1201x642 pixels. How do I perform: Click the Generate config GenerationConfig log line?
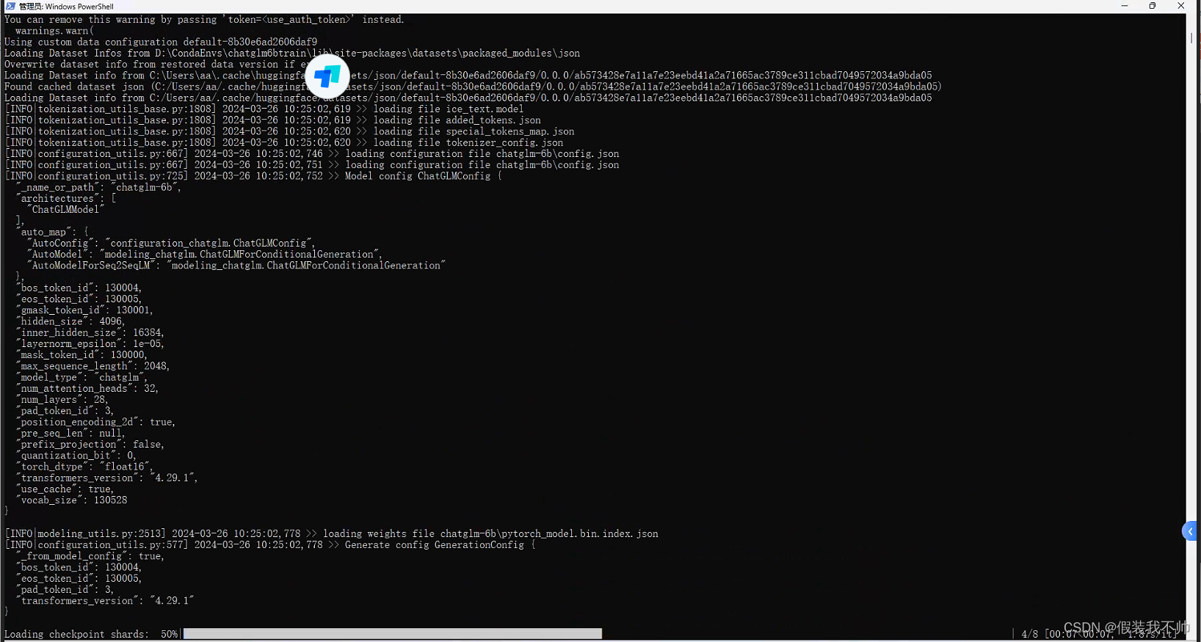(x=271, y=545)
